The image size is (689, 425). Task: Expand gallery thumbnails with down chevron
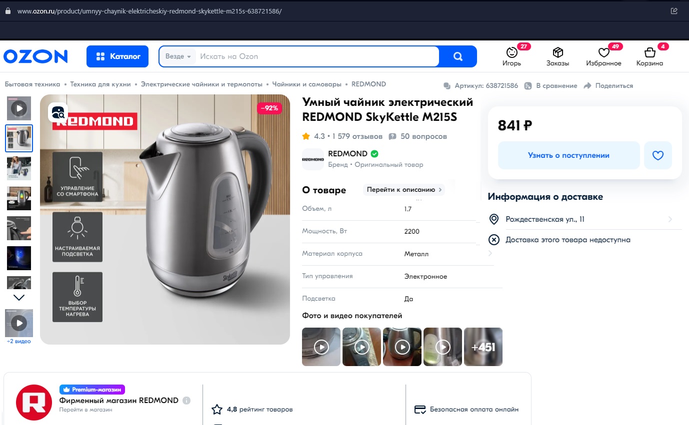[19, 298]
